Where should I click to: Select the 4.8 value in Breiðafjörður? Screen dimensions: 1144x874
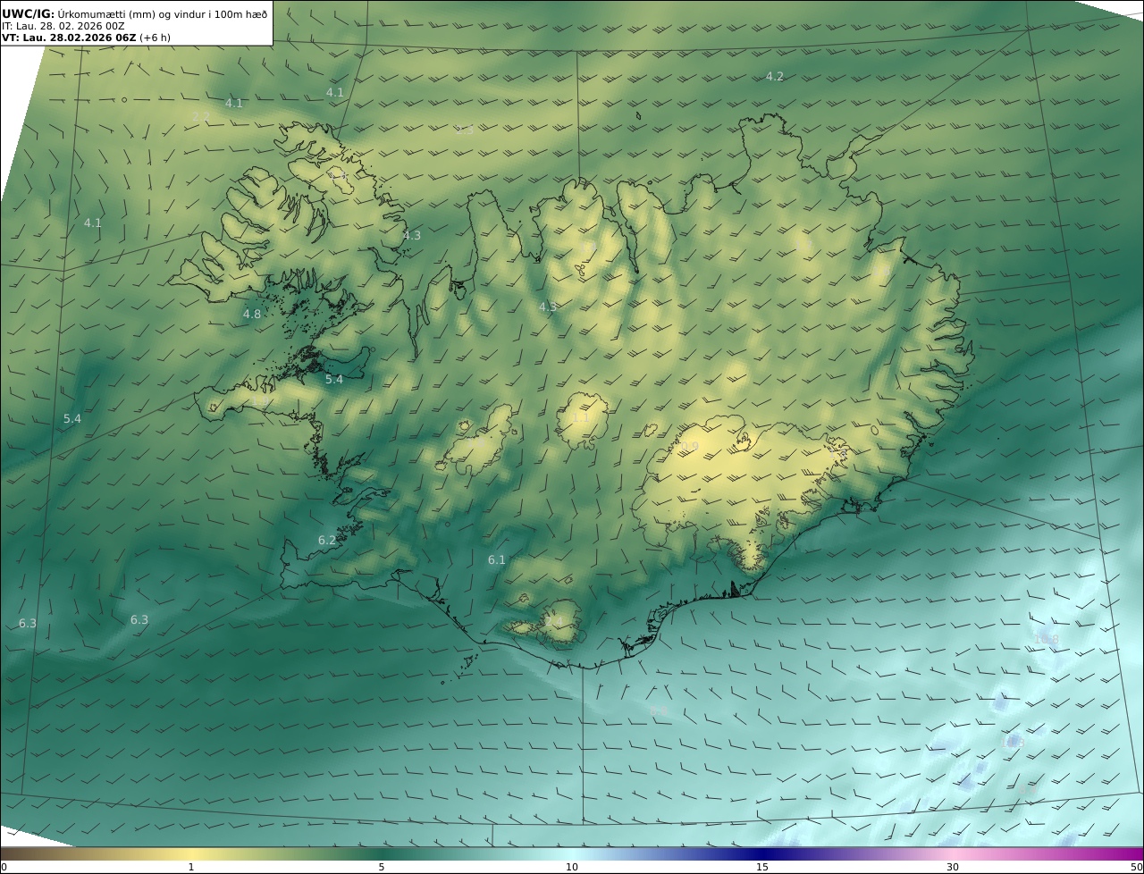252,315
